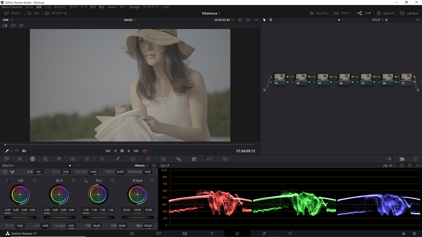422x237 pixels.
Task: Open the Tracker palette icon
Action: click(x=148, y=159)
